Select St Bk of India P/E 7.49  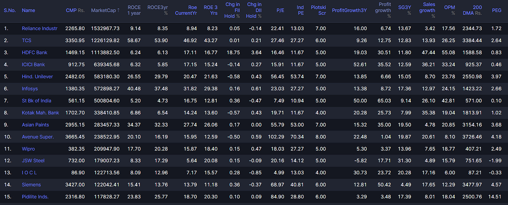point(279,101)
